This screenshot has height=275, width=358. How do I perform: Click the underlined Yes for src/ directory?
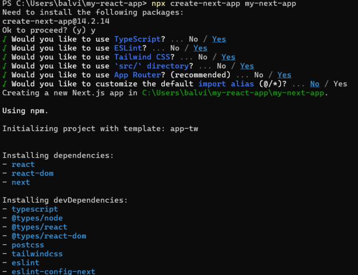(247, 66)
